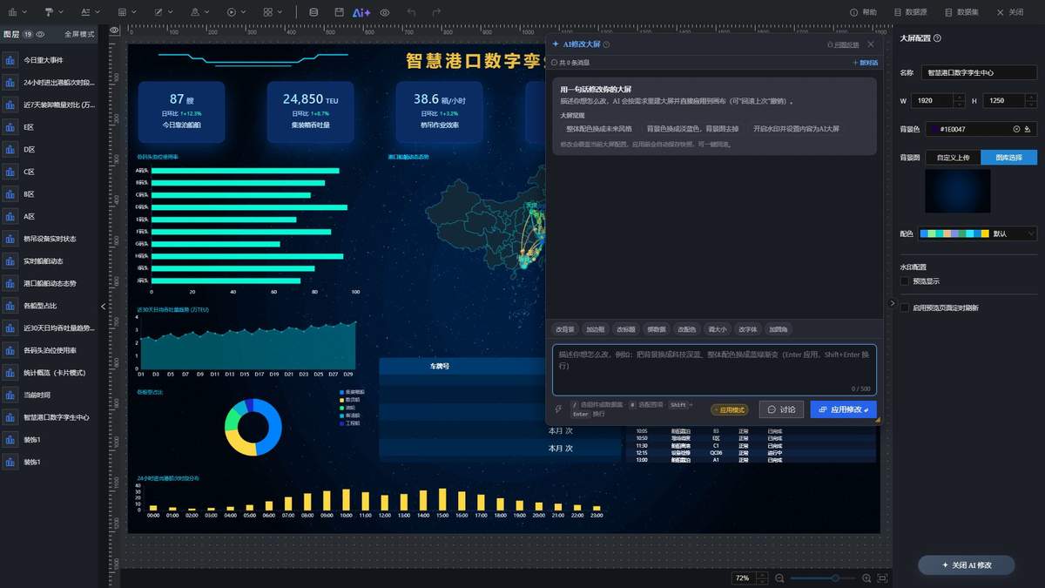Toggle layer visibility eye next to 图层
The image size is (1045, 588).
[x=41, y=34]
